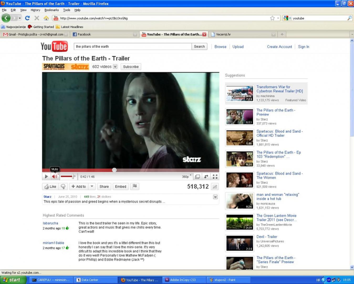Flag this video with the flag icon
The image size is (354, 284).
pyautogui.click(x=135, y=186)
